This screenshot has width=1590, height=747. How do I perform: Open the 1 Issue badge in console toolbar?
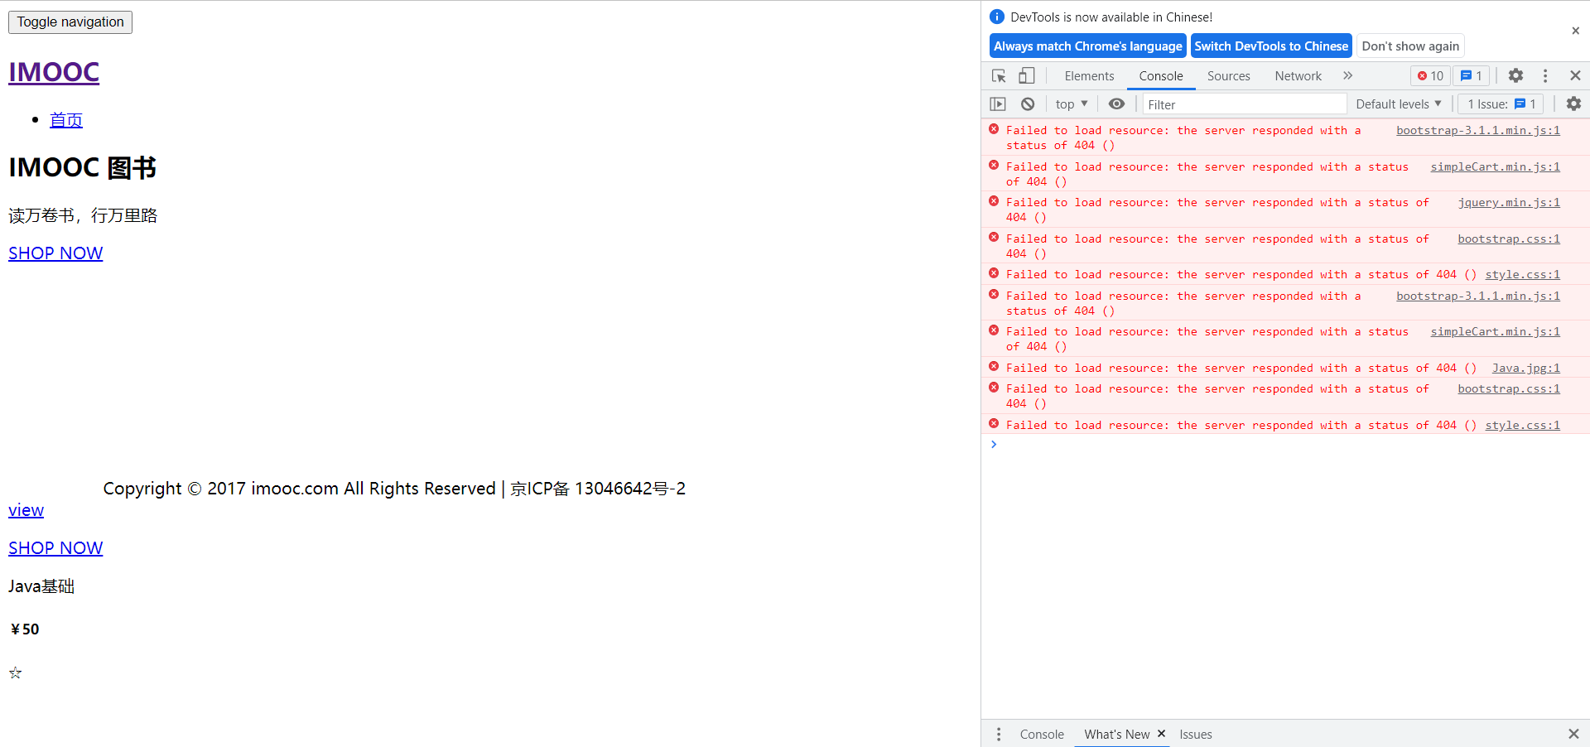(1501, 104)
